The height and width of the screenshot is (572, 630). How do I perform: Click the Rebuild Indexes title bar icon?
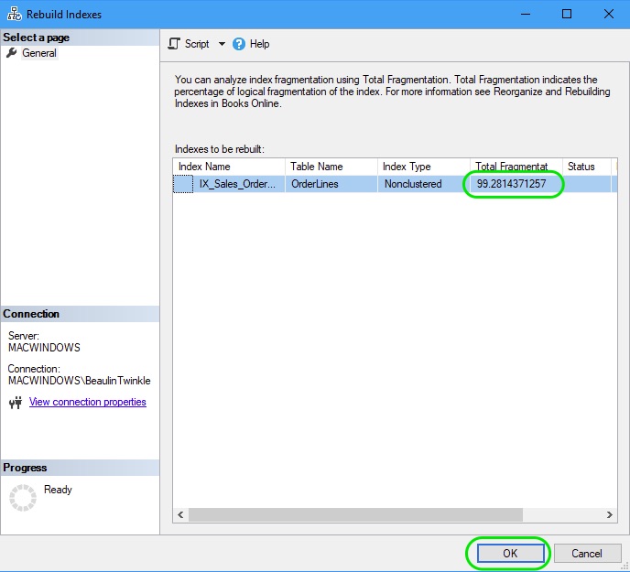point(15,14)
